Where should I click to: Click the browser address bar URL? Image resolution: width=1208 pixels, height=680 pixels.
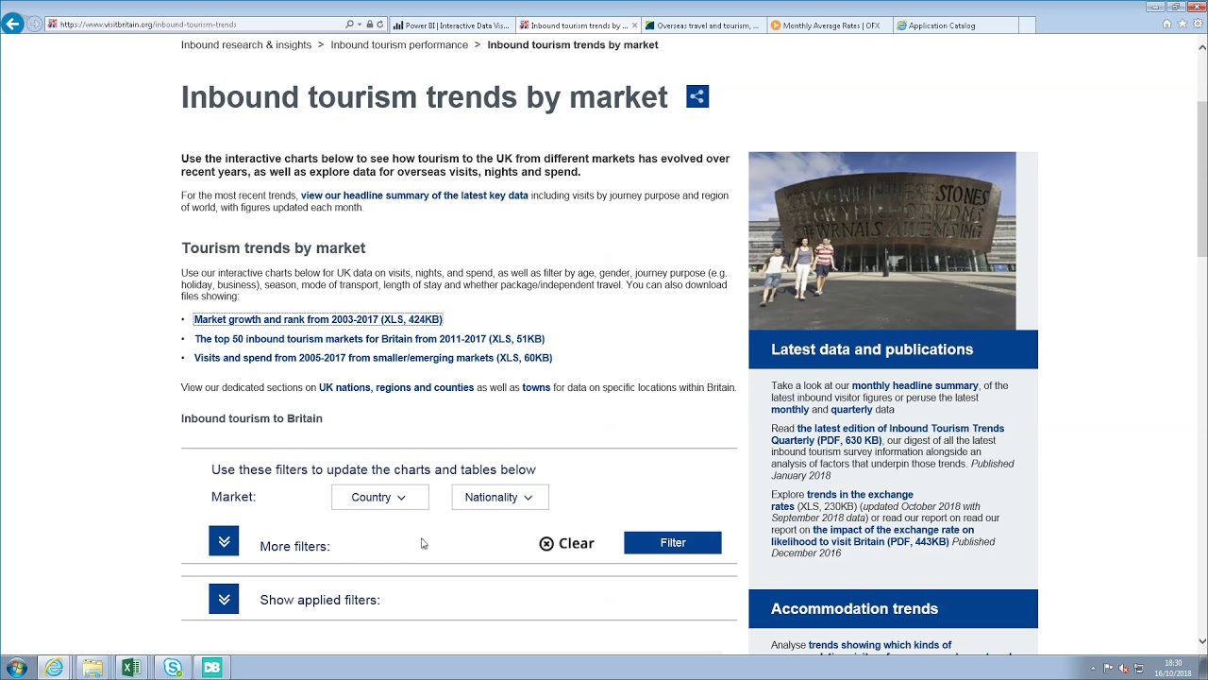148,25
